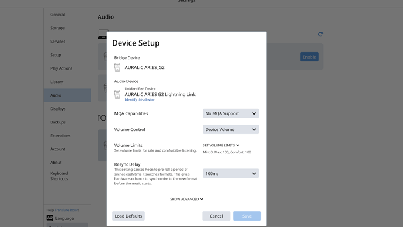Cancel the Device Setup dialog

216,216
